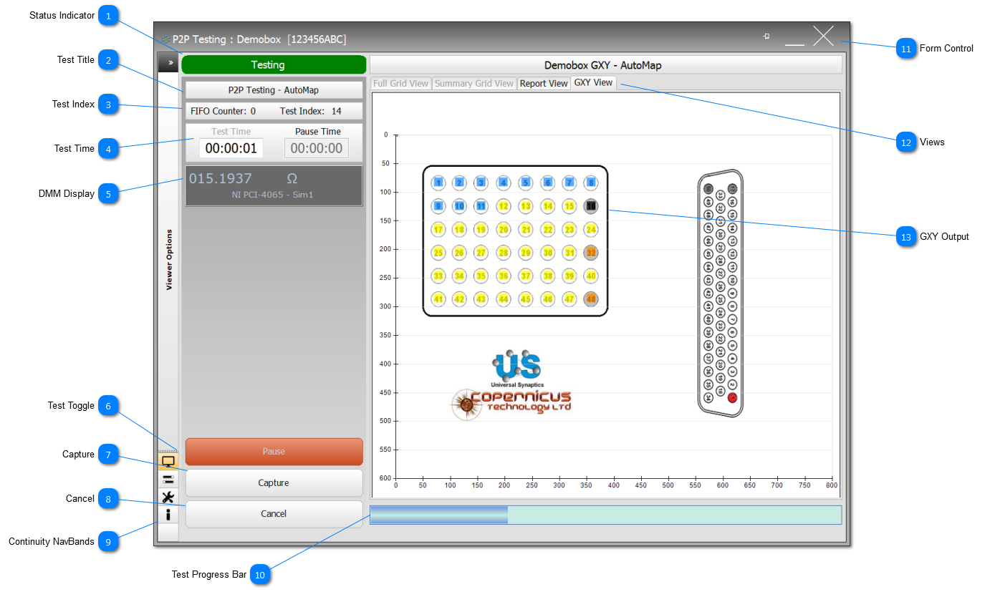This screenshot has width=985, height=592.
Task: Switch to the Report View tab
Action: point(543,84)
